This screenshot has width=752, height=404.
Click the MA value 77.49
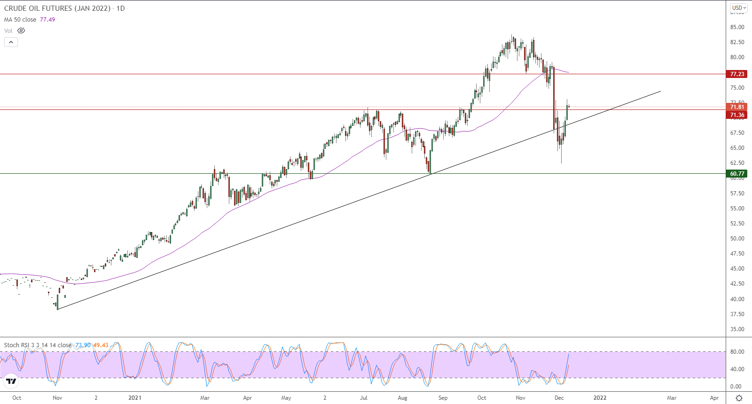pyautogui.click(x=47, y=20)
